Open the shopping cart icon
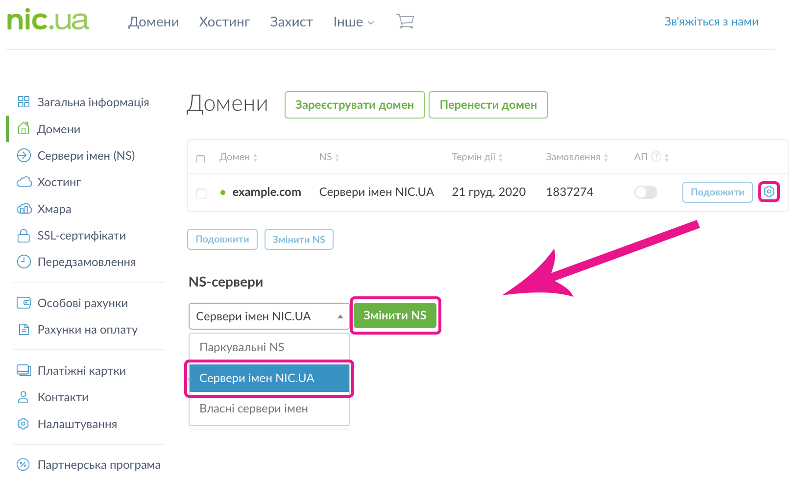 point(405,22)
